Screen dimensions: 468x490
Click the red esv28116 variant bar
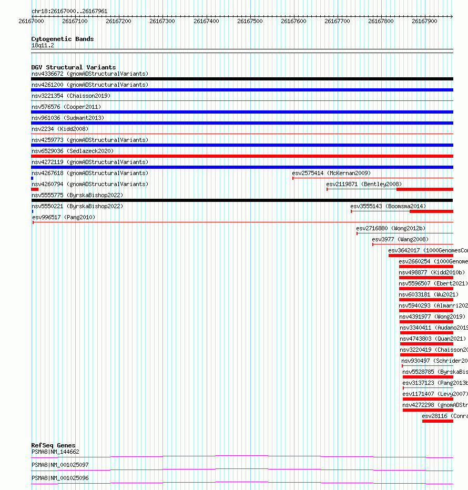pyautogui.click(x=438, y=421)
